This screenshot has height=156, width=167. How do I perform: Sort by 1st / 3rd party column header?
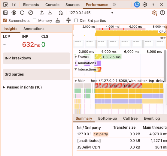pos(89,127)
